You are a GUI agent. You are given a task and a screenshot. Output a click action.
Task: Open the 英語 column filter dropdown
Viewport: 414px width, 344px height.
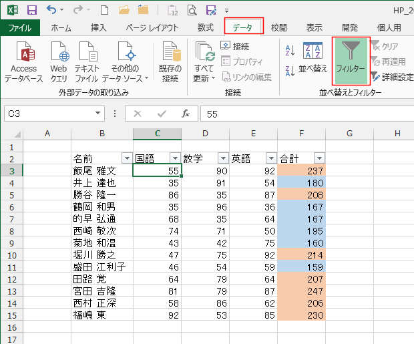(x=271, y=158)
